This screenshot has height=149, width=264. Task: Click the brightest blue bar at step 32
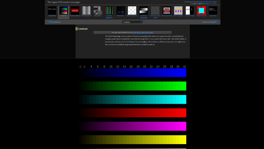coord(185,73)
